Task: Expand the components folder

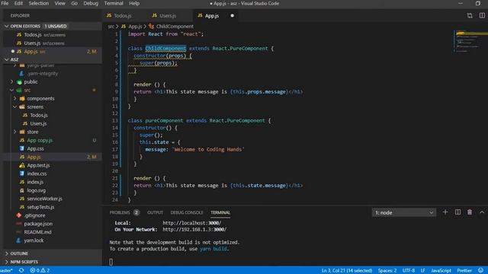Action: (40, 98)
